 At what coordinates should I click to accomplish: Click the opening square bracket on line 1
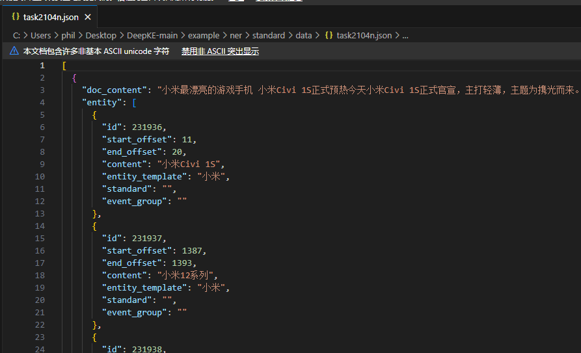(x=64, y=66)
